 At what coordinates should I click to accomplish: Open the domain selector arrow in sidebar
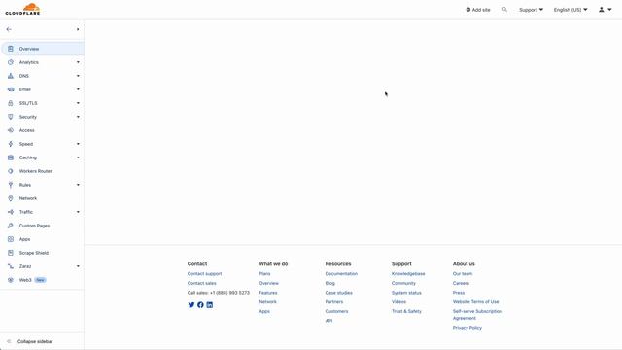pyautogui.click(x=78, y=29)
